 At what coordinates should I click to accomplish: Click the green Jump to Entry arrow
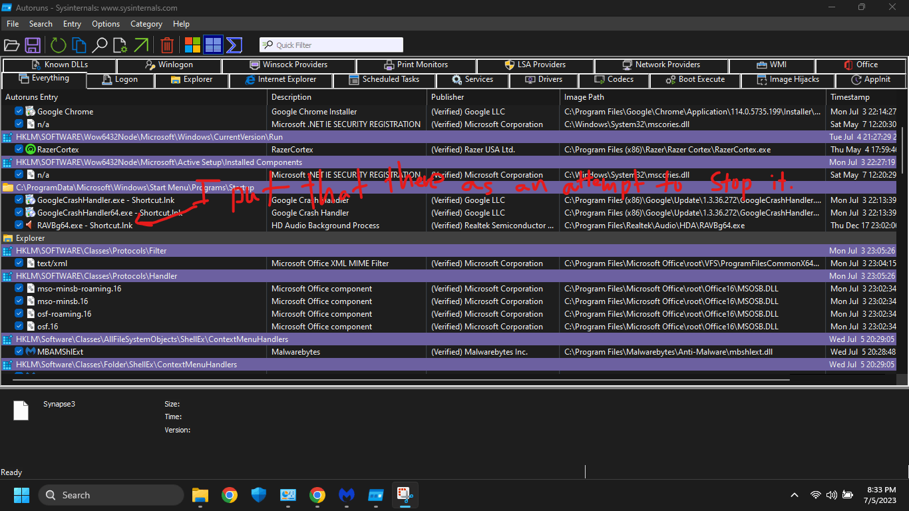[x=141, y=45]
